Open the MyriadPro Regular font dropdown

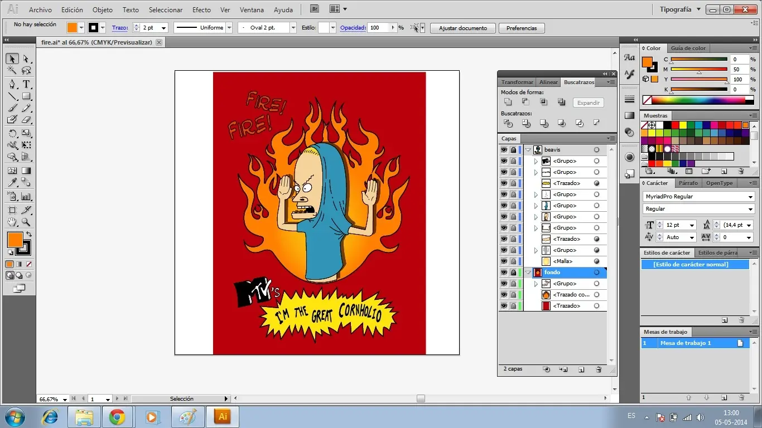750,197
